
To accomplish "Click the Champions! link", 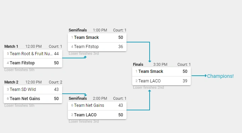I will [x=220, y=76].
